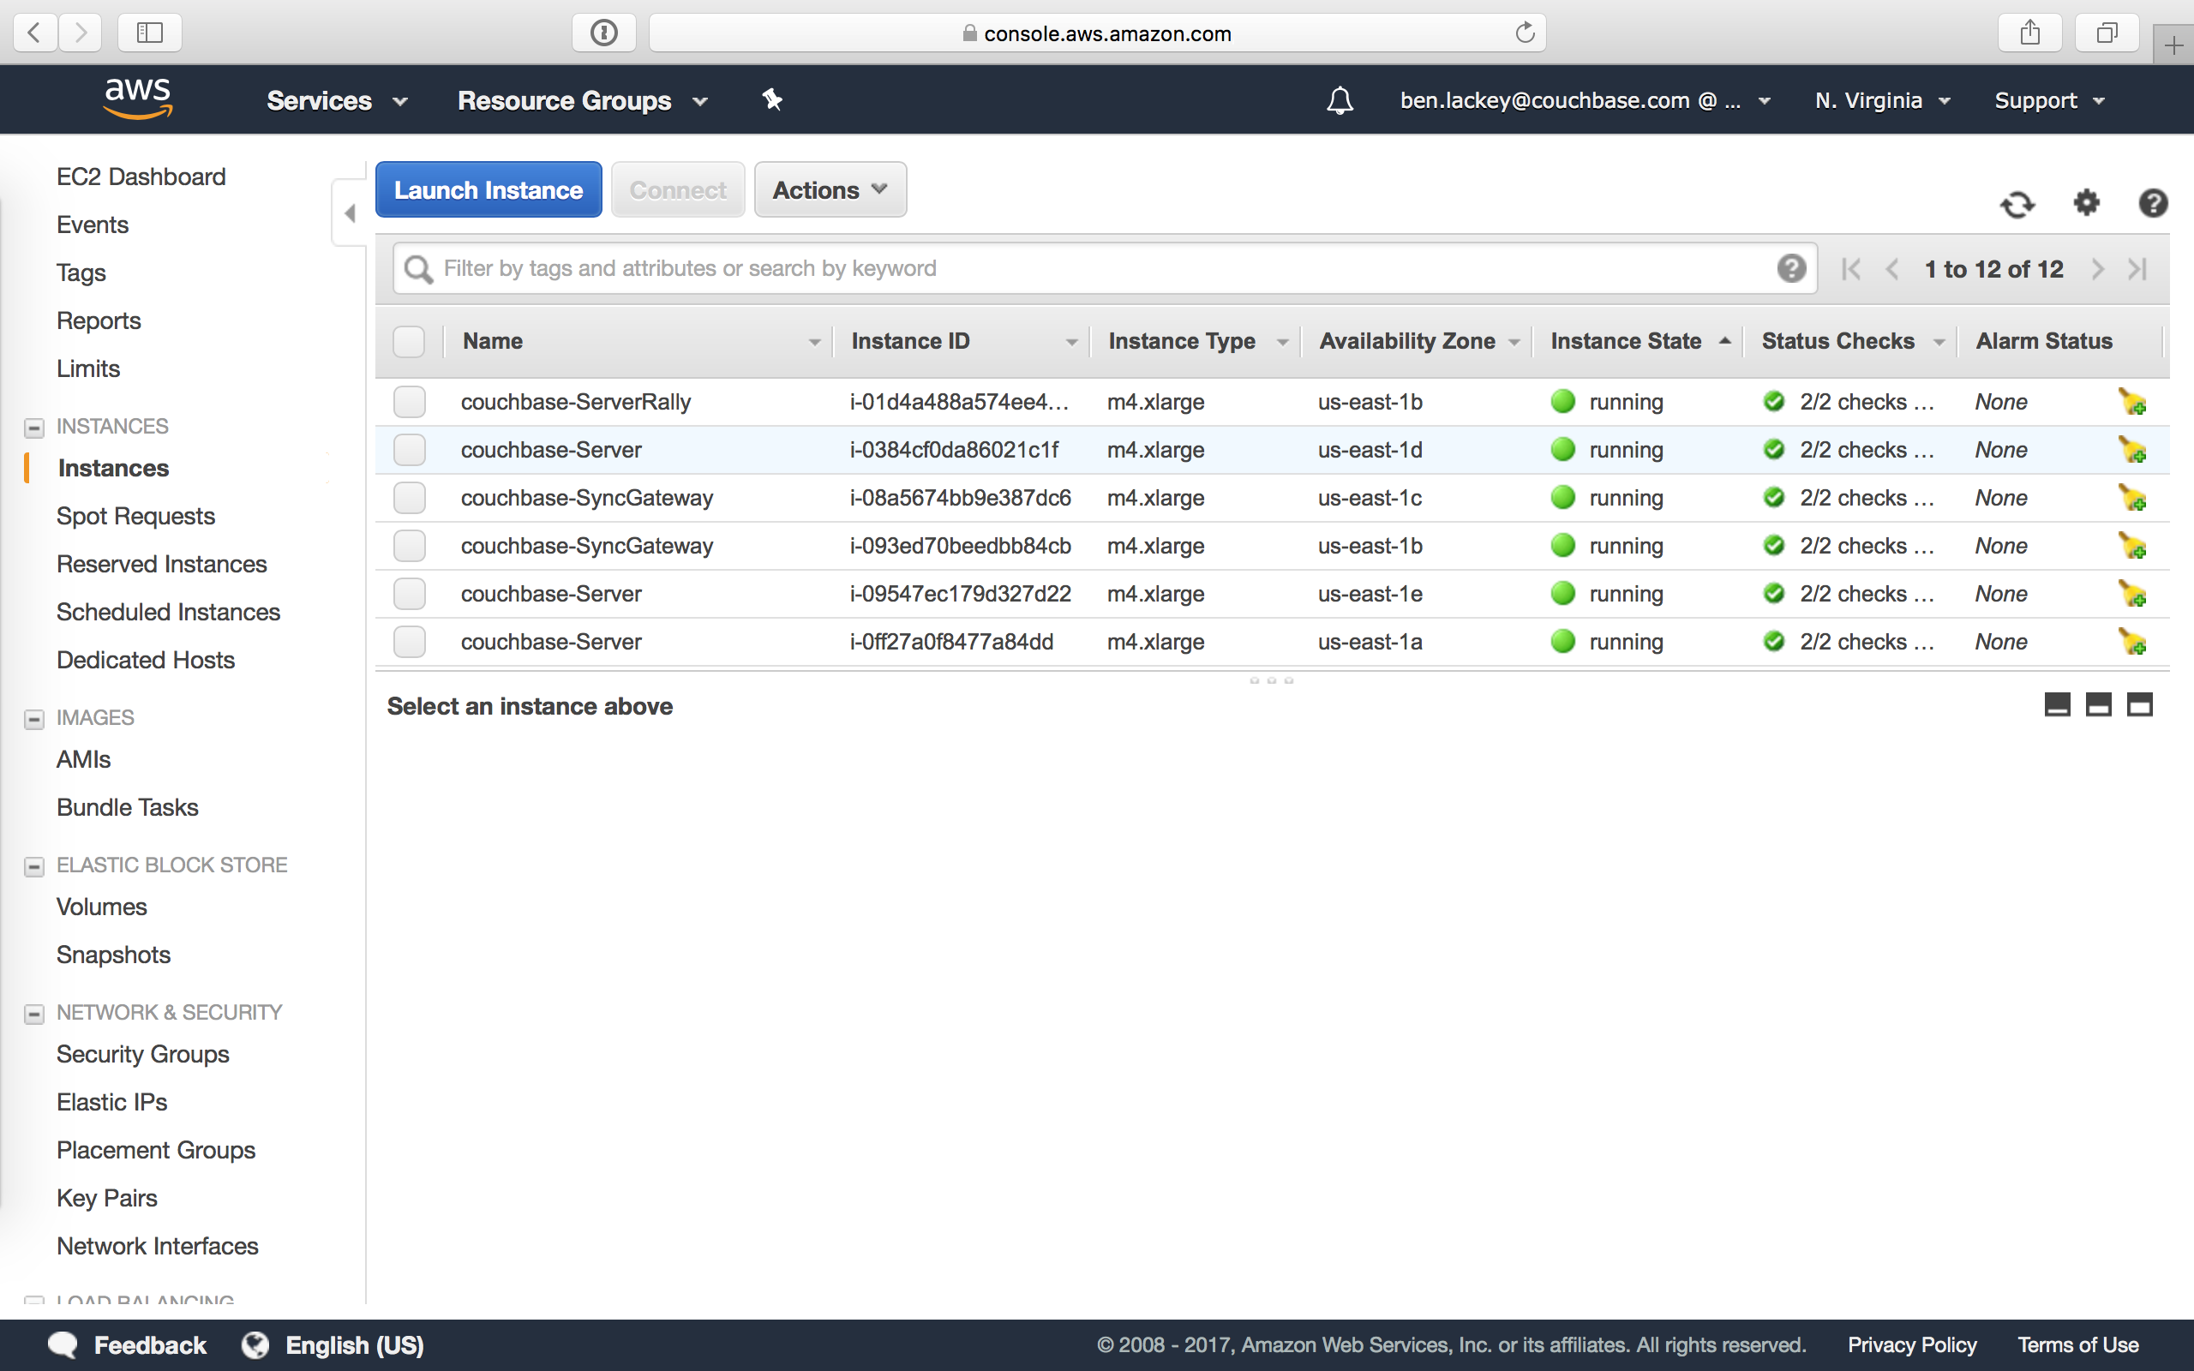This screenshot has height=1371, width=2194.
Task: Toggle the select-all instances checkbox
Action: 409,342
